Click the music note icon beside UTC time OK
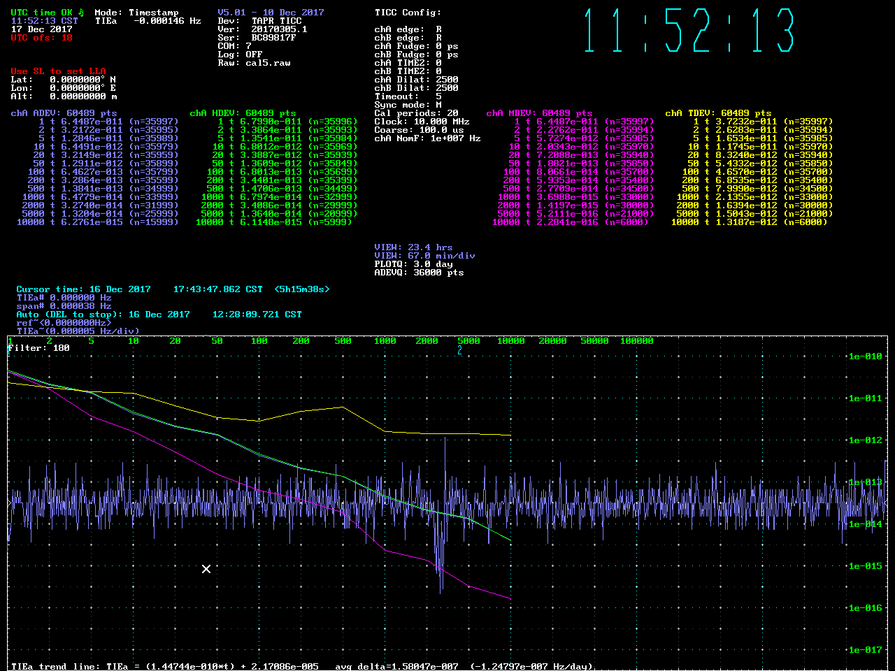This screenshot has height=671, width=895. coord(80,13)
